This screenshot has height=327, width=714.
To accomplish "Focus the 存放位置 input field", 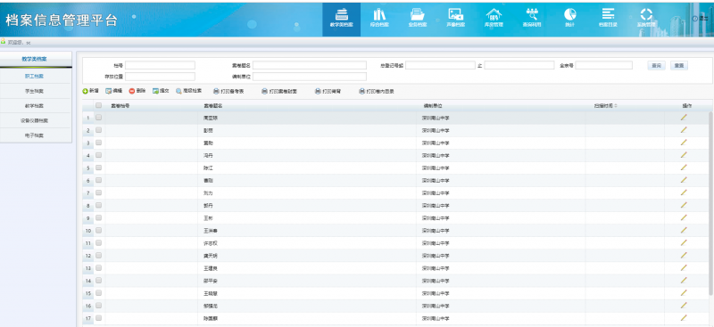I will [161, 77].
